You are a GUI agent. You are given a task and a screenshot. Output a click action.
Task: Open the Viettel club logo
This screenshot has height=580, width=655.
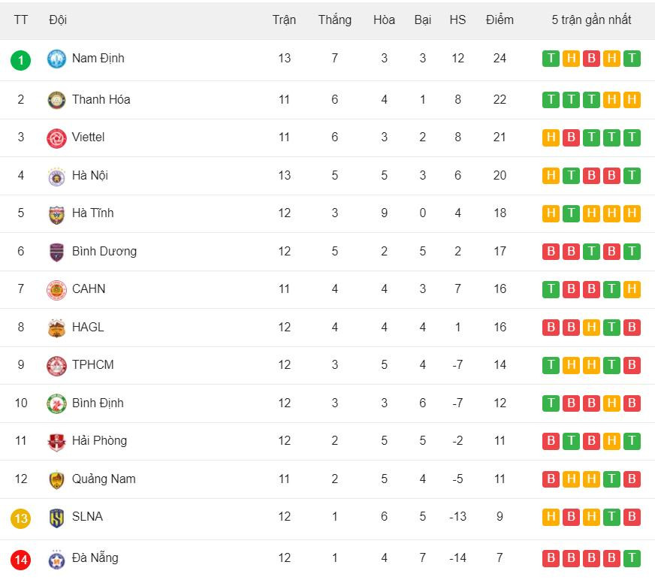click(56, 137)
